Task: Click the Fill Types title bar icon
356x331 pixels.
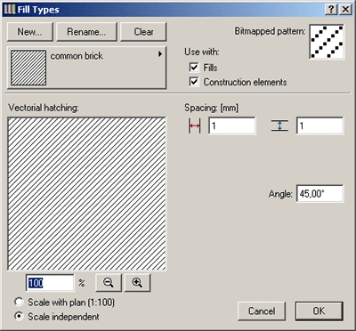Action: click(x=10, y=10)
